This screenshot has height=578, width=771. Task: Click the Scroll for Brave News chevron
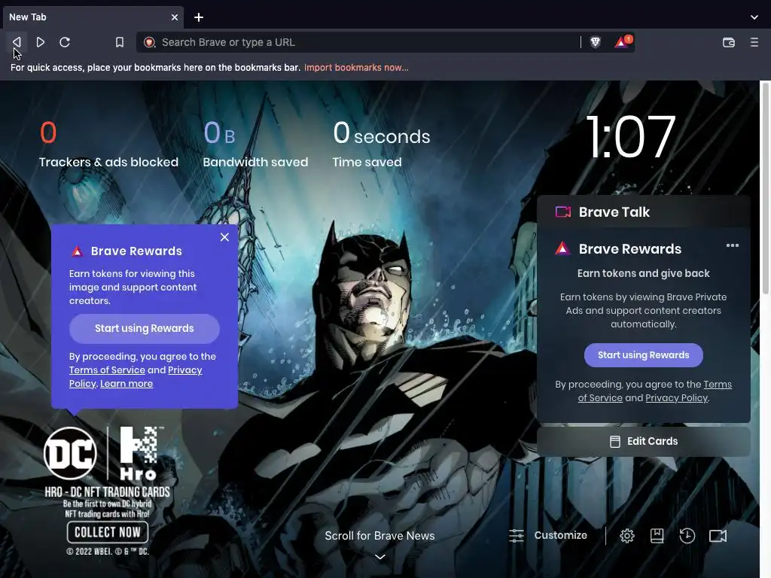pyautogui.click(x=379, y=557)
